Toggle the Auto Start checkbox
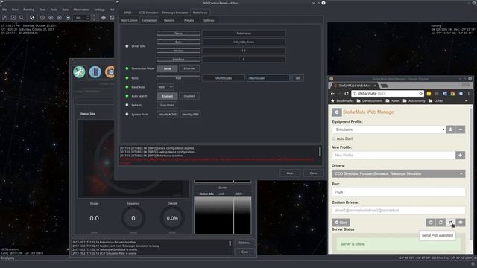Image resolution: width=477 pixels, height=268 pixels. [x=334, y=138]
